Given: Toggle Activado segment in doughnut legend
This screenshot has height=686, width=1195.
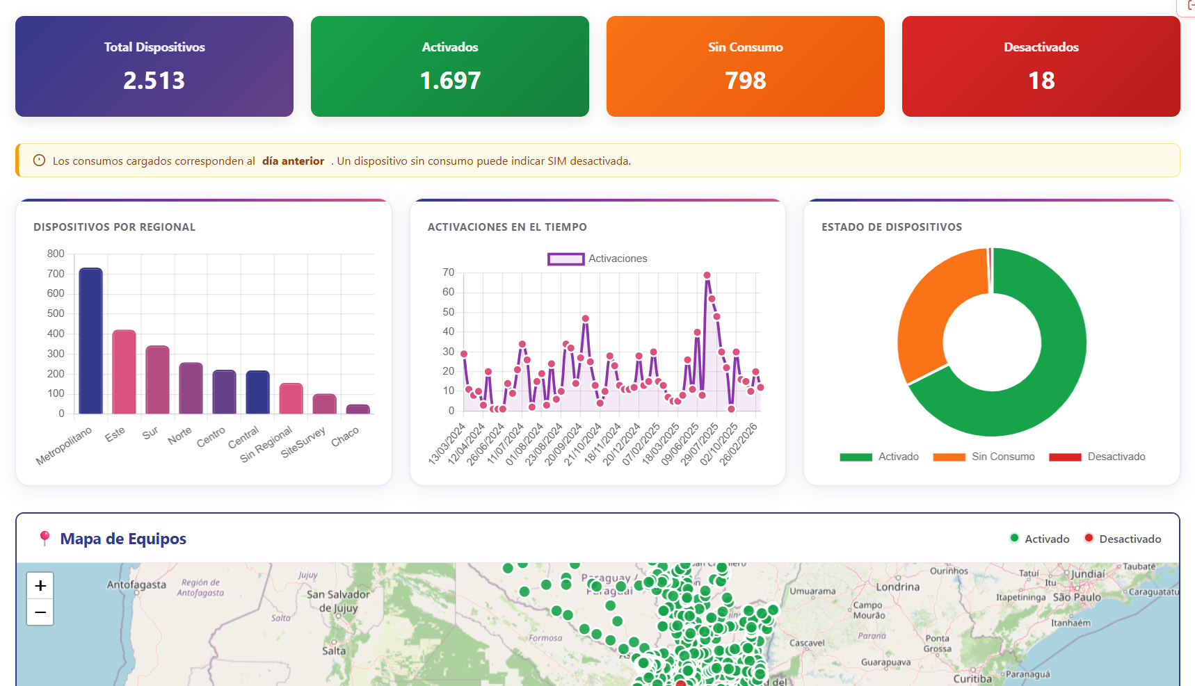Looking at the screenshot, I should (879, 457).
